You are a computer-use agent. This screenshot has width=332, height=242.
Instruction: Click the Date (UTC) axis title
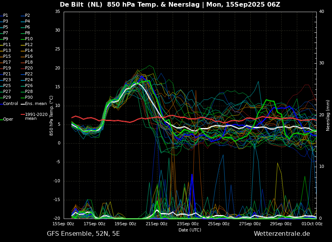(190, 230)
